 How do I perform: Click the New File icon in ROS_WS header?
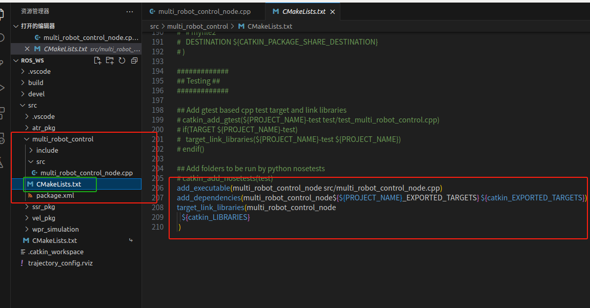[97, 60]
